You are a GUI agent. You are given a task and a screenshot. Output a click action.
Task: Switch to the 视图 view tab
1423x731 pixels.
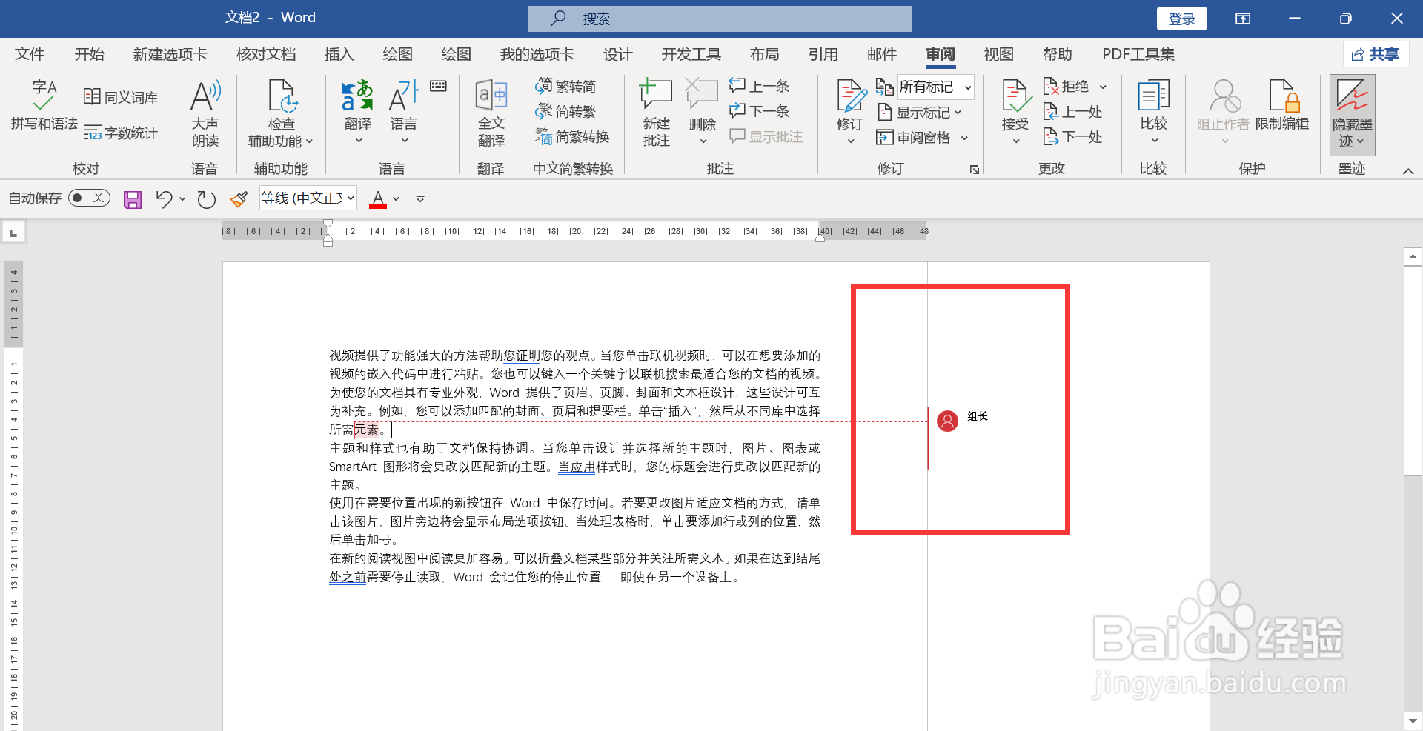(x=998, y=54)
